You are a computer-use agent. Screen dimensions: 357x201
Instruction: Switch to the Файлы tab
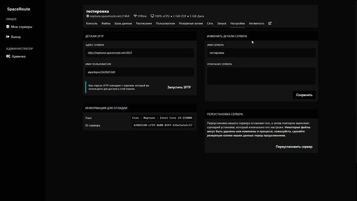click(106, 23)
